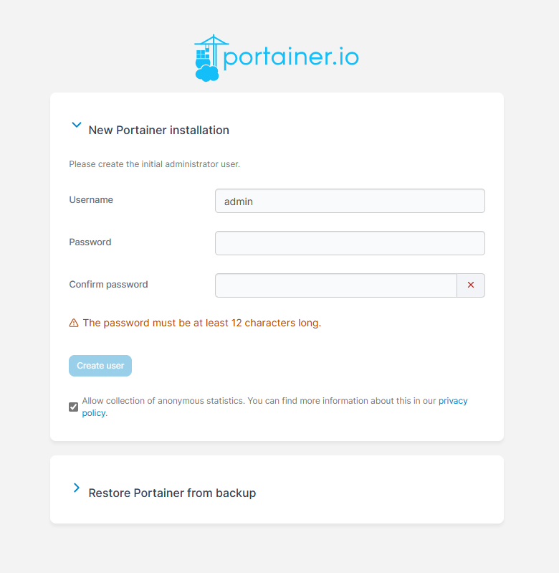Collapse the New Portainer installation chevron
Screen dimensions: 559x573
(76, 125)
